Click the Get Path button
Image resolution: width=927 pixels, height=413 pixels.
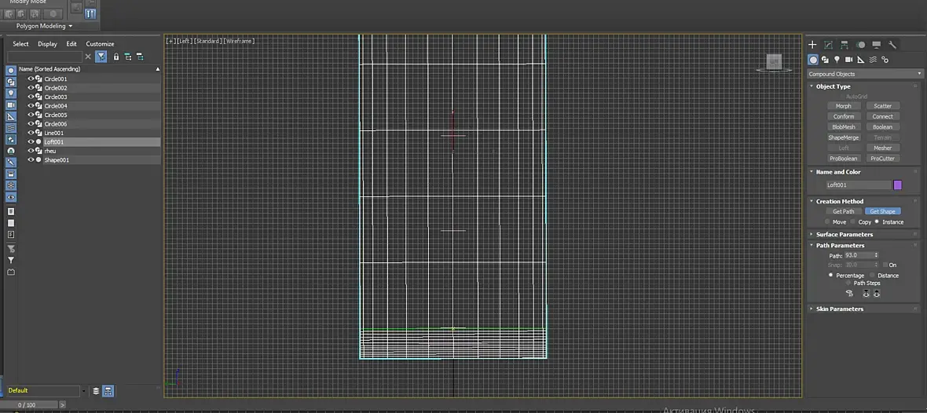coord(844,211)
